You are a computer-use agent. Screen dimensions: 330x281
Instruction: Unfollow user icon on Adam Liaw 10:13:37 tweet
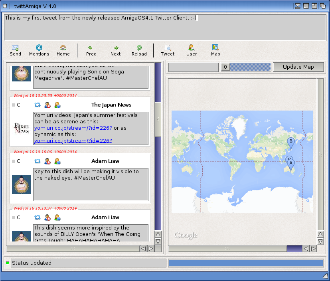(x=47, y=218)
